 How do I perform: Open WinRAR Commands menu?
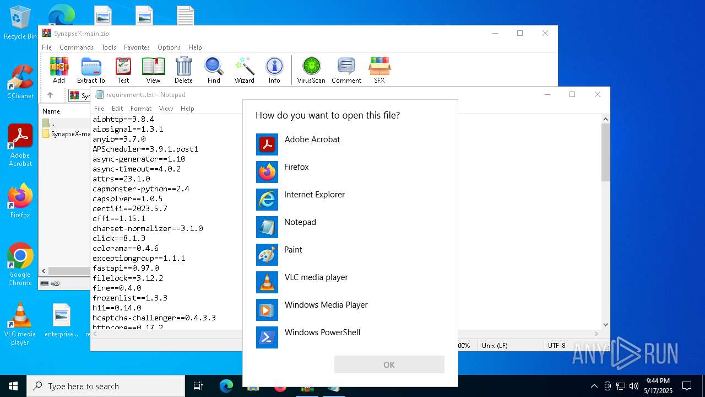pyautogui.click(x=77, y=47)
